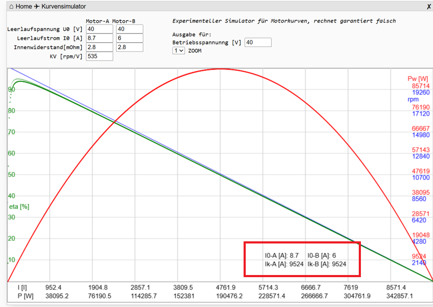Screen dimensions: 433x307
Task: Click the 190476.2 power axis value
Action: 229,296
